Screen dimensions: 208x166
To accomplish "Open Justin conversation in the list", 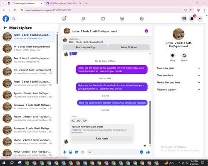I will tap(28, 37).
